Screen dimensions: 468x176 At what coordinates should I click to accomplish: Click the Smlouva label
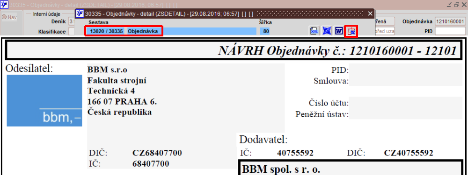tap(331, 81)
